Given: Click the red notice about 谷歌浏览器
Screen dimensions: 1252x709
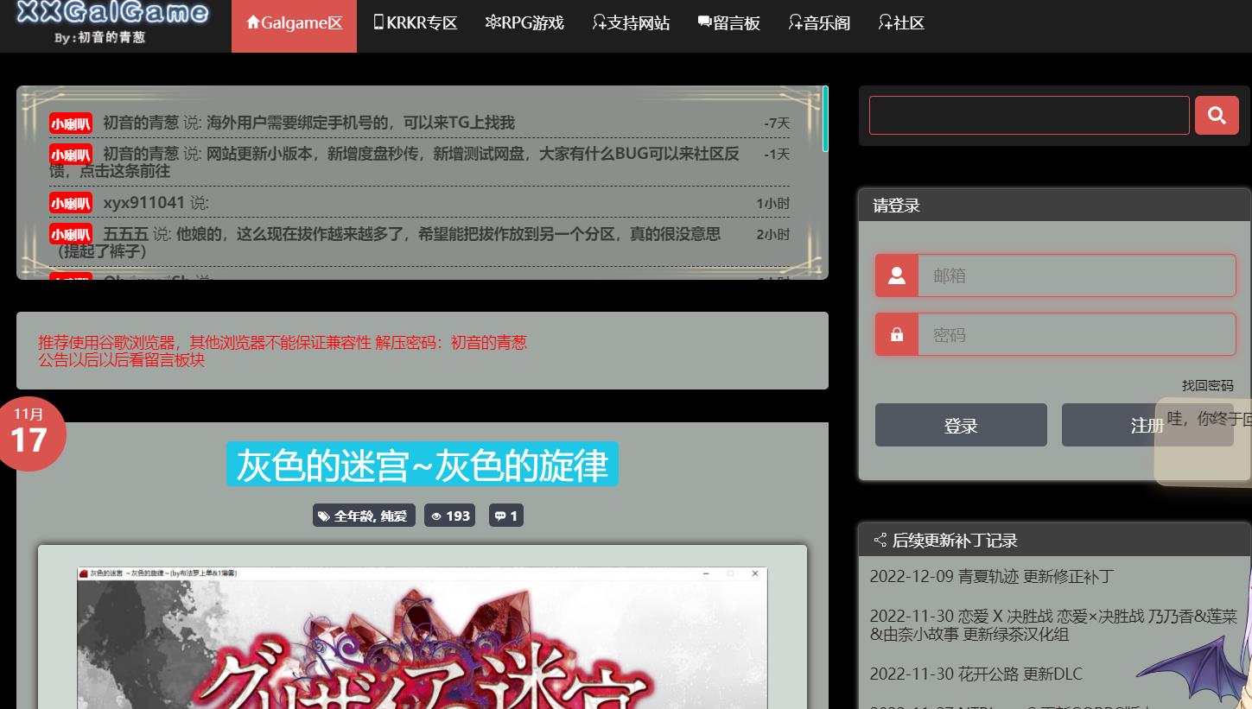Looking at the screenshot, I should (x=282, y=342).
